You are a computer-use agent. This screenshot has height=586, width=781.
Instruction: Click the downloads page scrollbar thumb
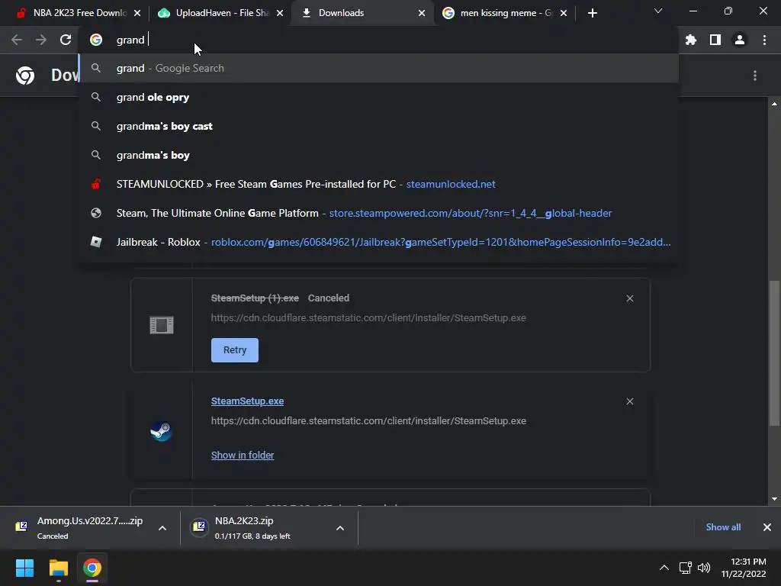pyautogui.click(x=774, y=354)
